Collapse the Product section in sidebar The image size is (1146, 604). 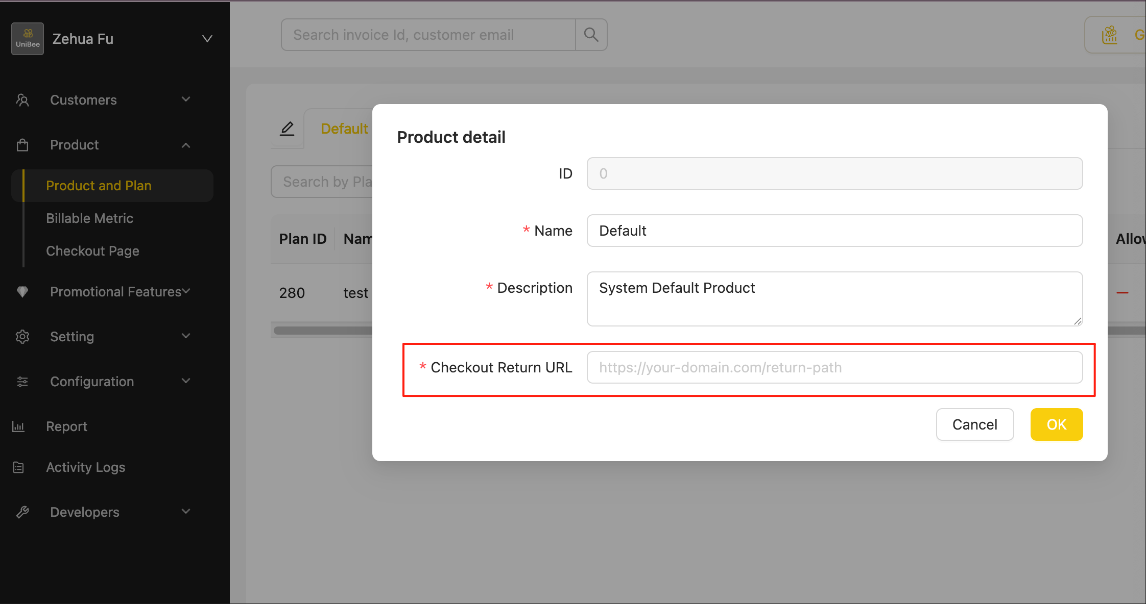(x=186, y=145)
